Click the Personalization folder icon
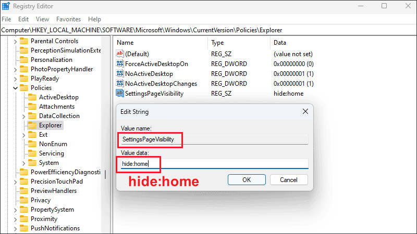Screen dimensions: 417x234 24,60
